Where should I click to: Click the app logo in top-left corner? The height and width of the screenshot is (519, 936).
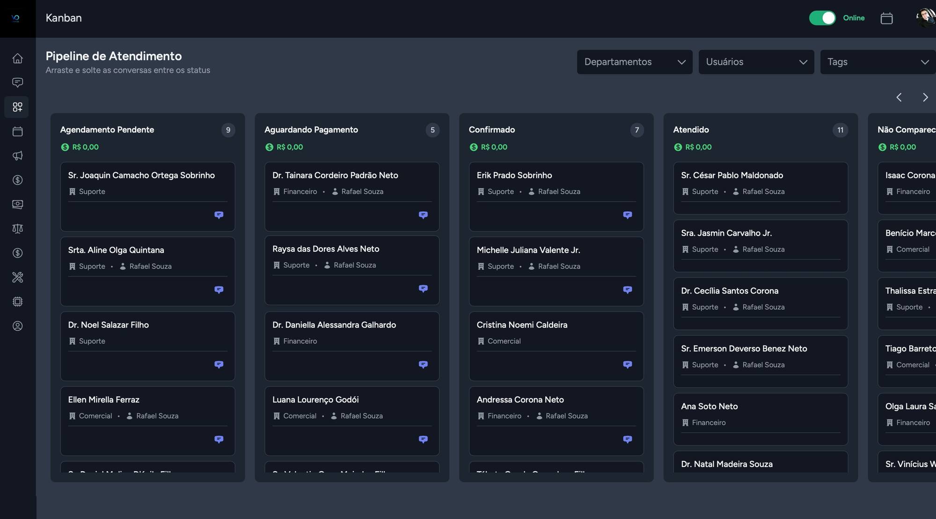click(x=15, y=18)
